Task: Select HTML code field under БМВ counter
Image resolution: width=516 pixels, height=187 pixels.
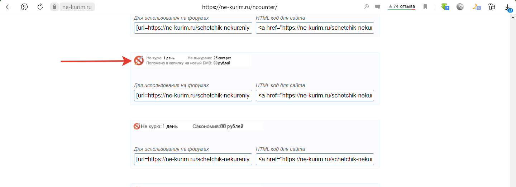Action: (x=315, y=96)
